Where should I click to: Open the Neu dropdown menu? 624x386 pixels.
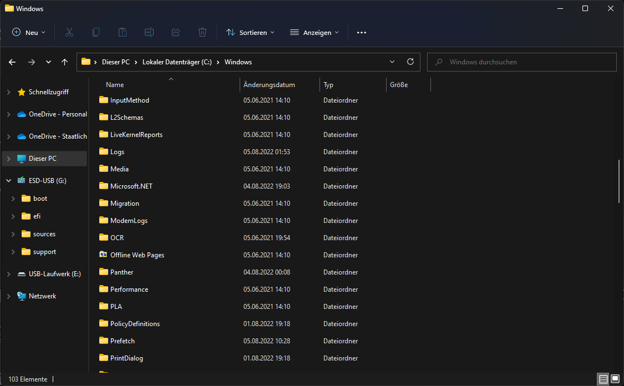click(29, 33)
